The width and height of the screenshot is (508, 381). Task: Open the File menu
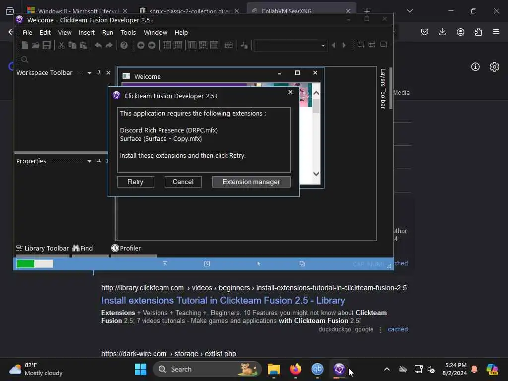[x=27, y=32]
